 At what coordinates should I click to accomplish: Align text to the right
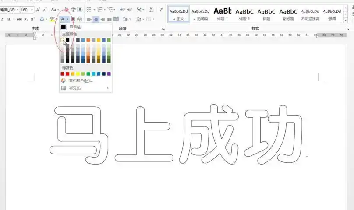click(x=103, y=19)
